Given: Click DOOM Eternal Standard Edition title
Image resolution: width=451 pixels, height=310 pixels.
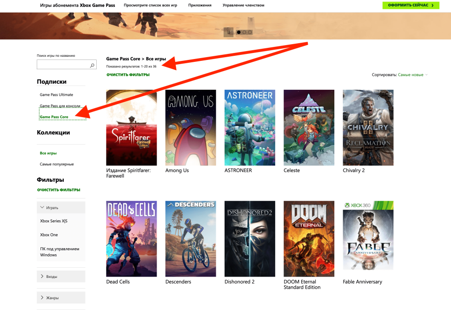Looking at the screenshot, I should click(x=302, y=284).
